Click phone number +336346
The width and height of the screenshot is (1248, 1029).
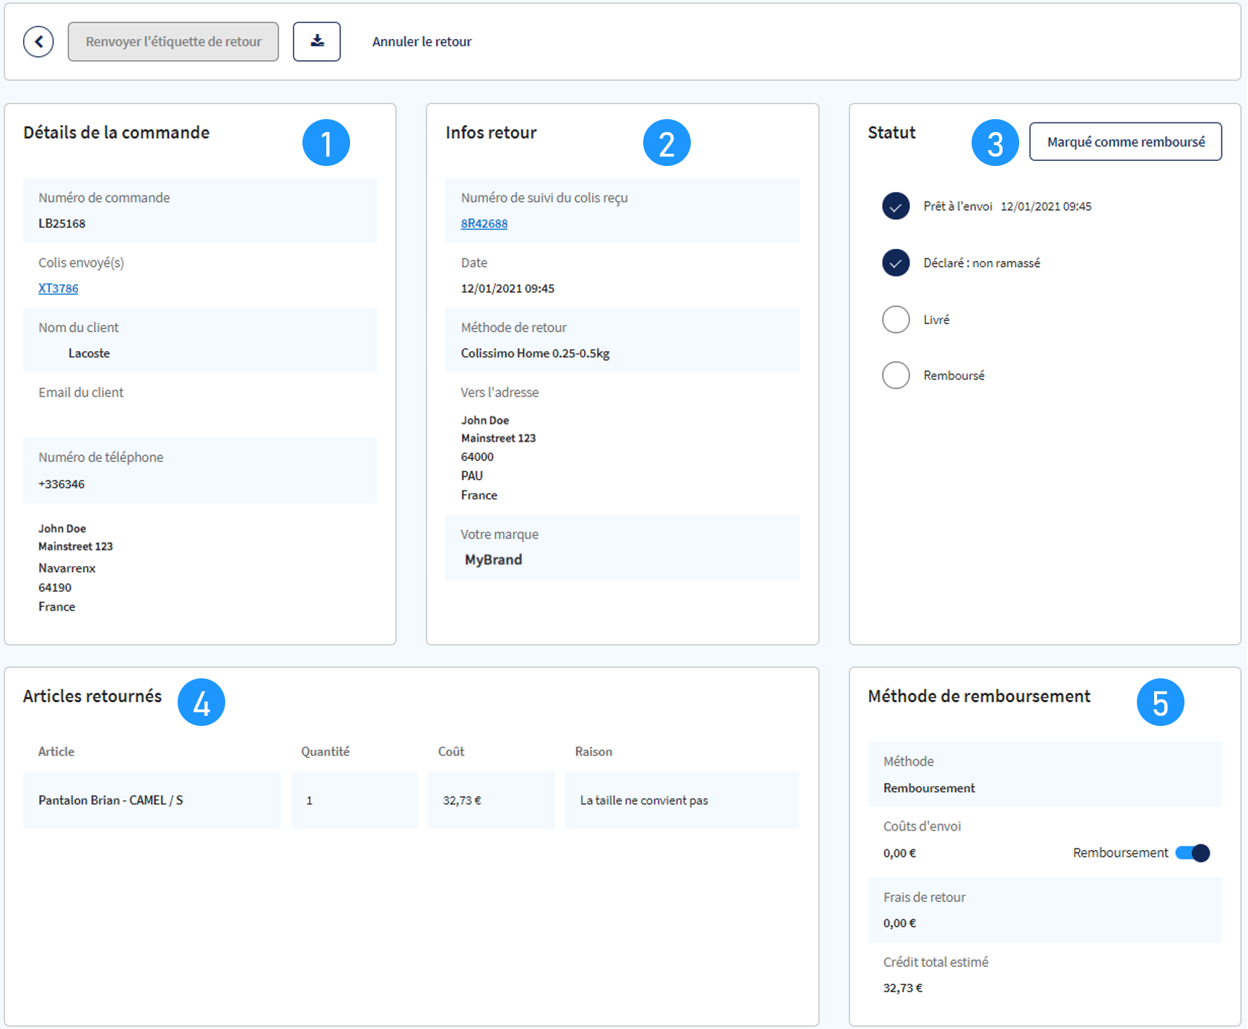[61, 484]
